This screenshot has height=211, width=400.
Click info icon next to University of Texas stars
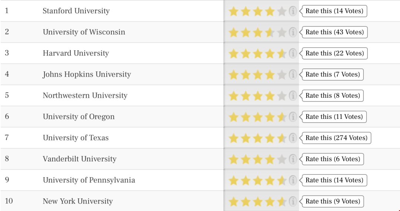pos(293,138)
